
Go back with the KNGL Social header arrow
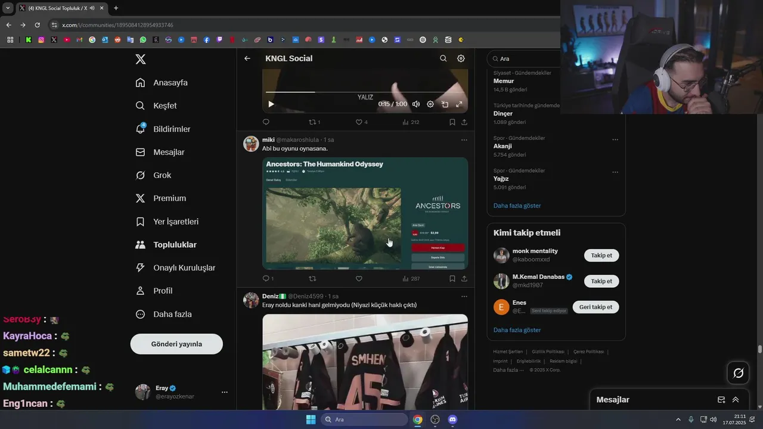[x=247, y=58]
